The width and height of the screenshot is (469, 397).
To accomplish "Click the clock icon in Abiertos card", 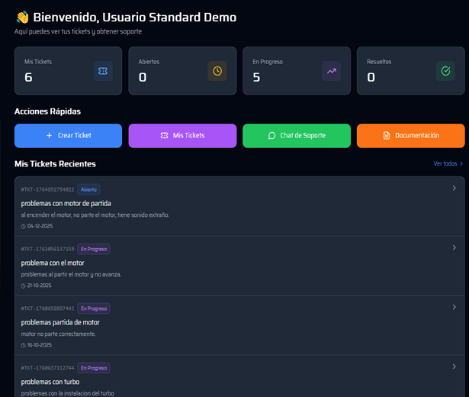I will click(217, 71).
